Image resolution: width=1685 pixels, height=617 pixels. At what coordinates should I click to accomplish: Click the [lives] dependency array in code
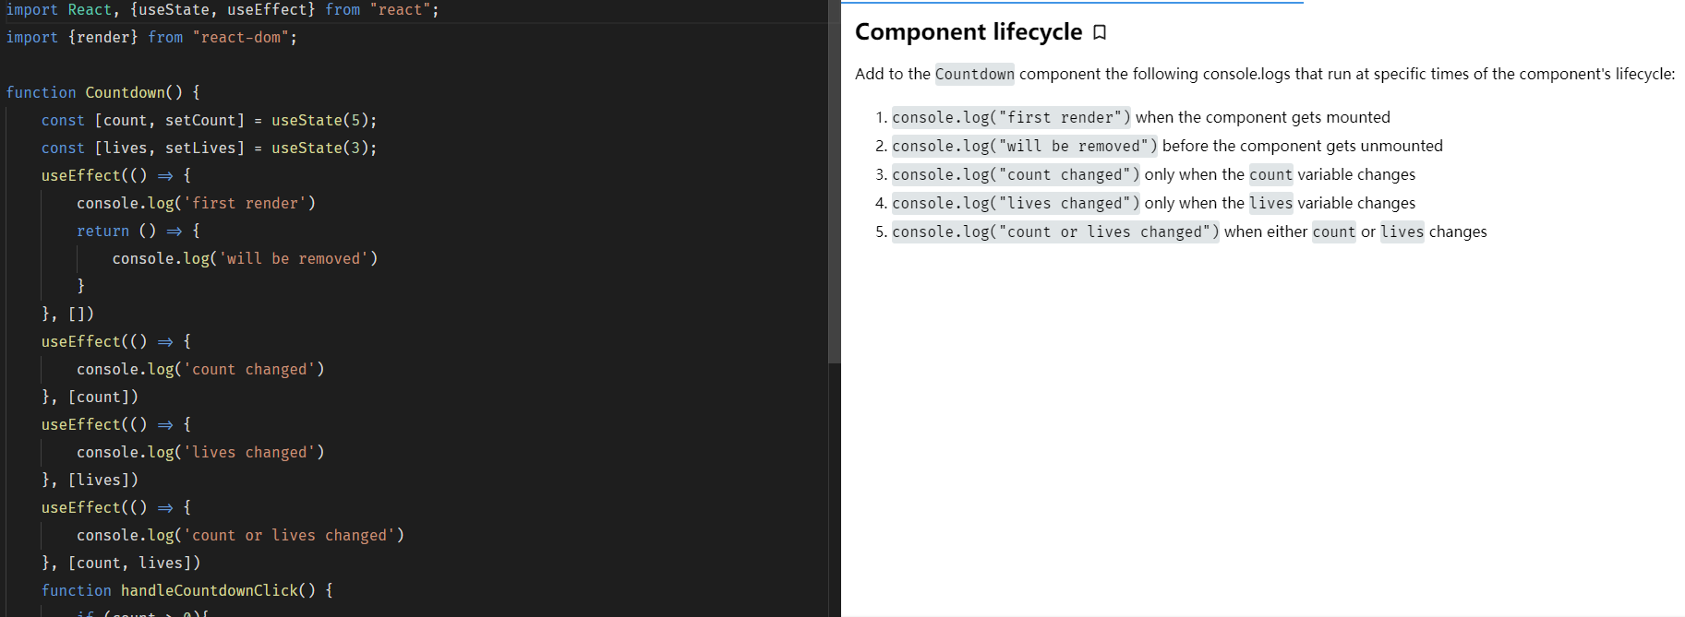pos(102,481)
